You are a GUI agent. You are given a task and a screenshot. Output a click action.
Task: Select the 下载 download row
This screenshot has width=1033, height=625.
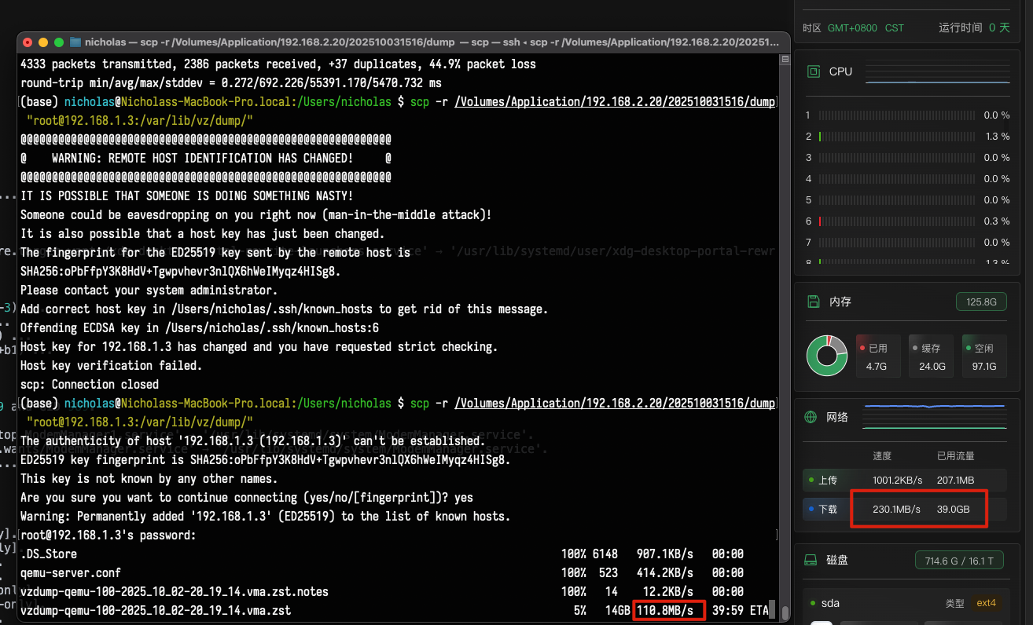(903, 509)
